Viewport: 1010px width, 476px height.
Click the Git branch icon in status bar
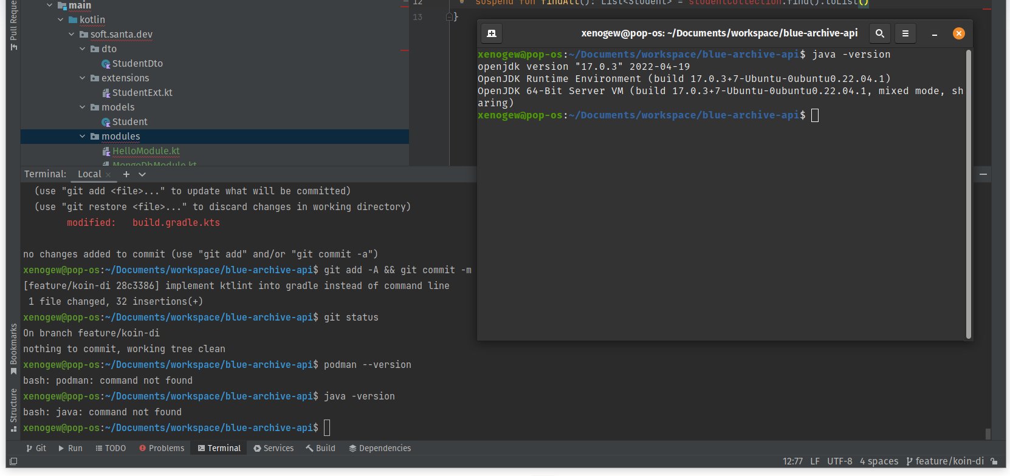pyautogui.click(x=909, y=461)
